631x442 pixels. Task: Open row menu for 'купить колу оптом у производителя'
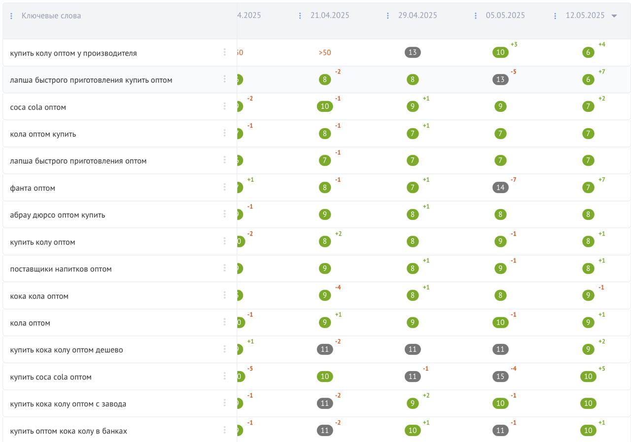tap(224, 52)
